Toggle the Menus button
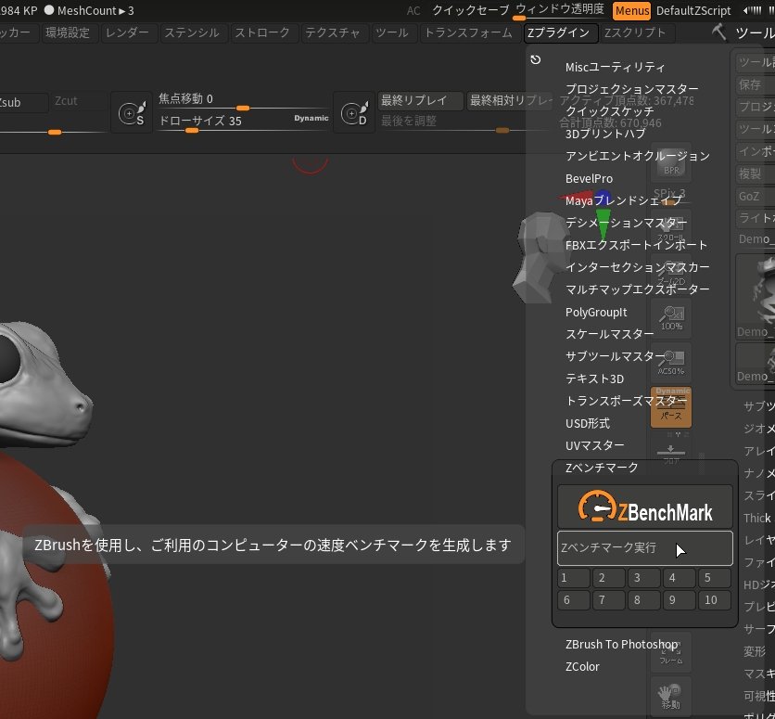Viewport: 775px width, 719px height. [x=631, y=11]
